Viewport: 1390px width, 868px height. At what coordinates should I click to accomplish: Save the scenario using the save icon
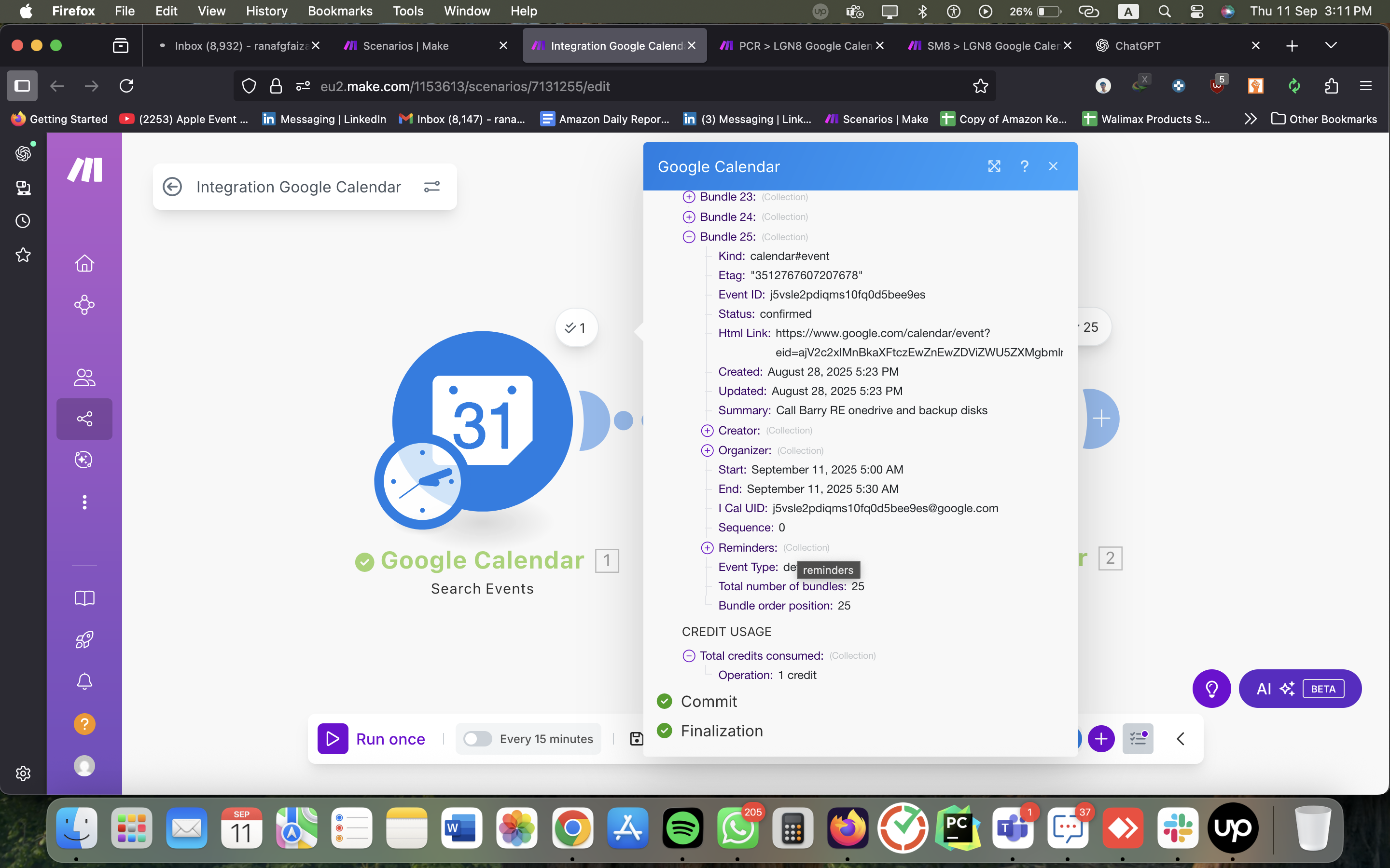pyautogui.click(x=637, y=739)
